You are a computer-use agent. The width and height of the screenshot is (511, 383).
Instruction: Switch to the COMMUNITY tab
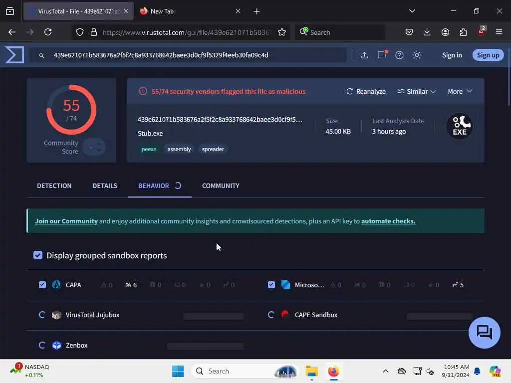(x=221, y=186)
